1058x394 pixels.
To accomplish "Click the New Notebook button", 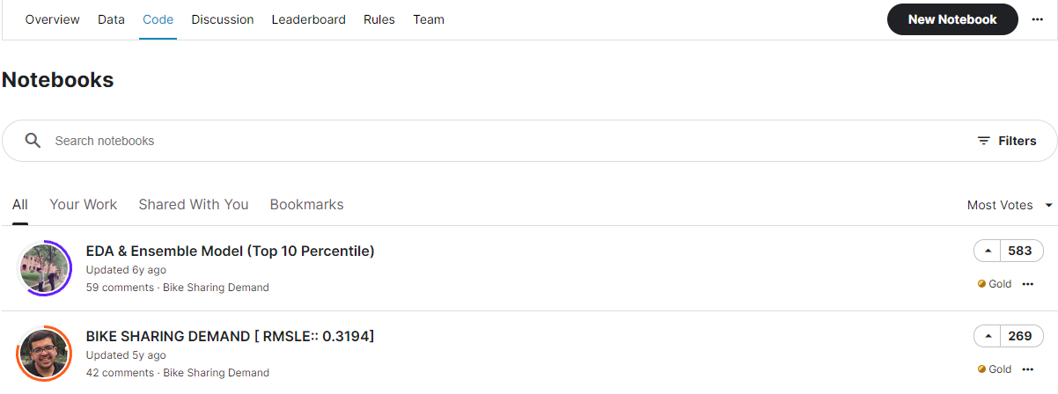I will tap(952, 19).
